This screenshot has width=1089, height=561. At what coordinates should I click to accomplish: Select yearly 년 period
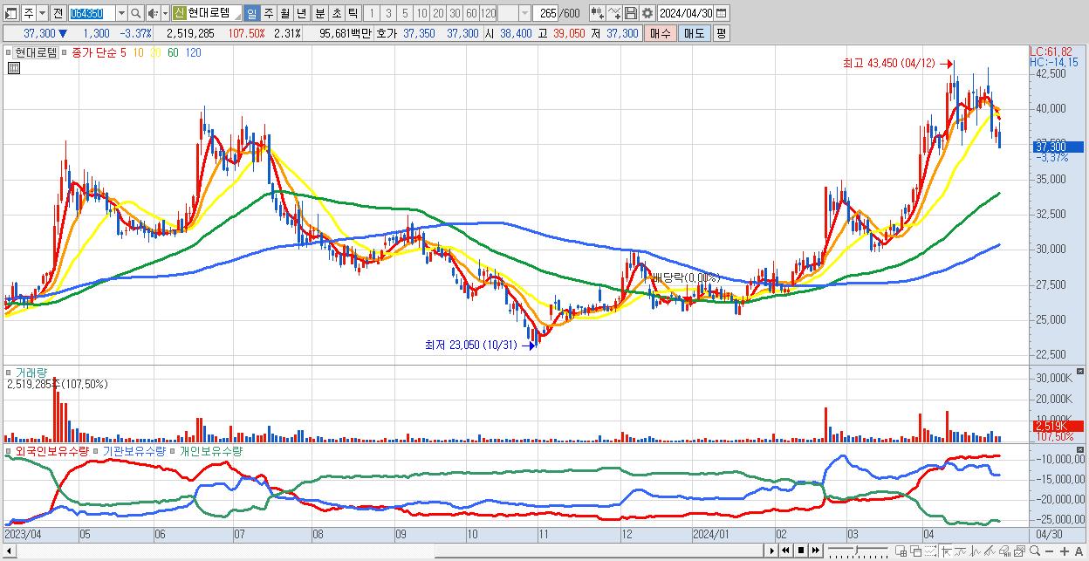click(x=301, y=14)
